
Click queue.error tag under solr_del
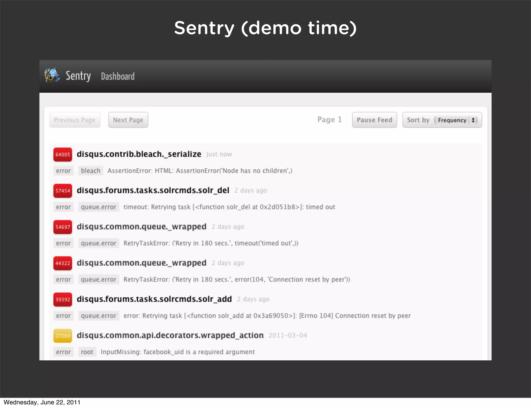(99, 207)
